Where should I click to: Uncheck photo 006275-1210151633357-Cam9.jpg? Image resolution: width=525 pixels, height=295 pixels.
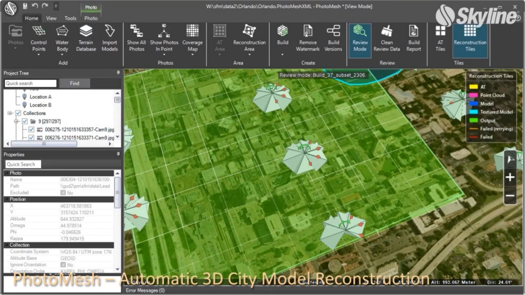31,130
